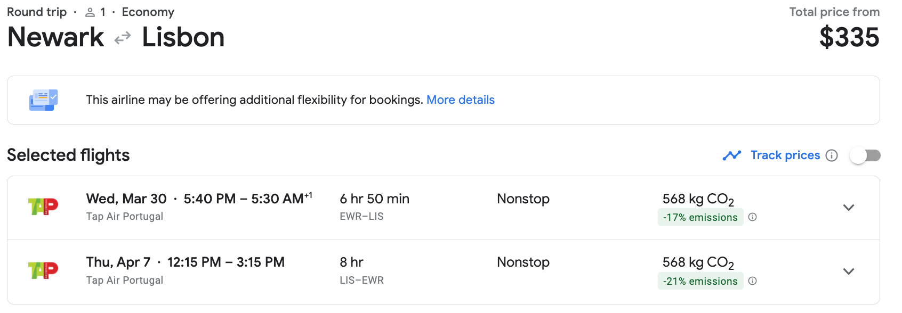Click the passenger count person icon
Screen dimensions: 902x313
[x=90, y=12]
